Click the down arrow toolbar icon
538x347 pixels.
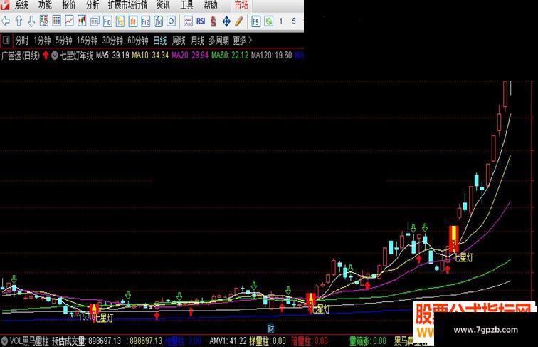pos(31,21)
